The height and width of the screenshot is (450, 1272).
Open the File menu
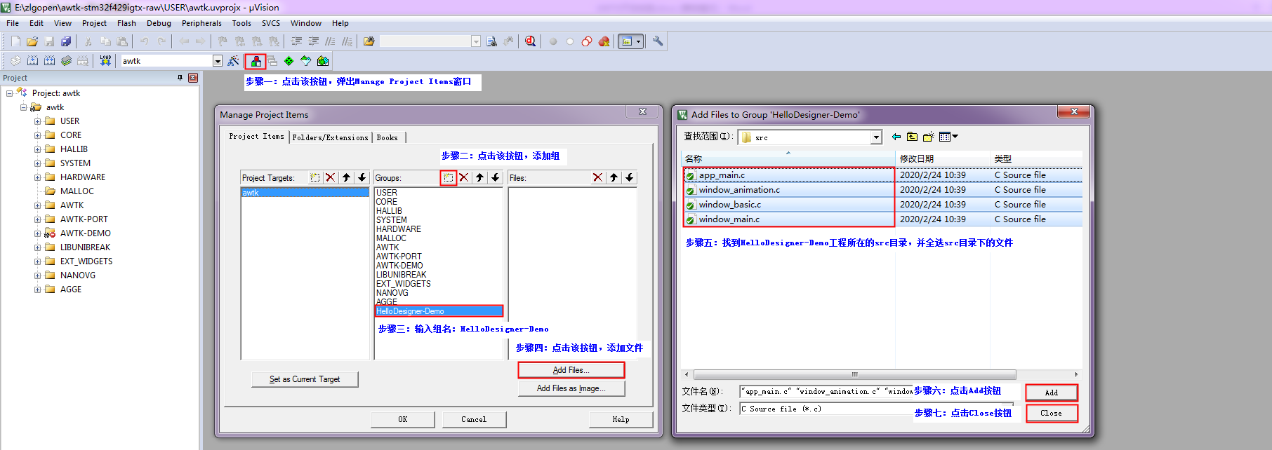13,23
